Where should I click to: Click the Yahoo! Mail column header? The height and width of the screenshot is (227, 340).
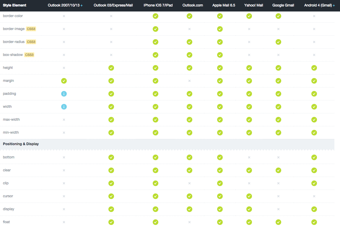(254, 5)
